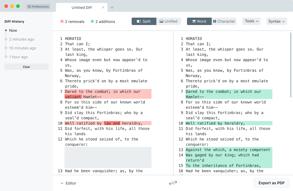Click the swap sides arrows icon
The image size is (293, 191).
pos(173,183)
